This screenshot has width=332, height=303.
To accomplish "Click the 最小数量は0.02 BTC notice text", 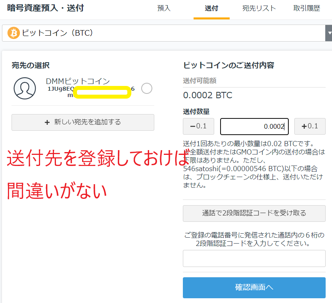I will point(249,144).
